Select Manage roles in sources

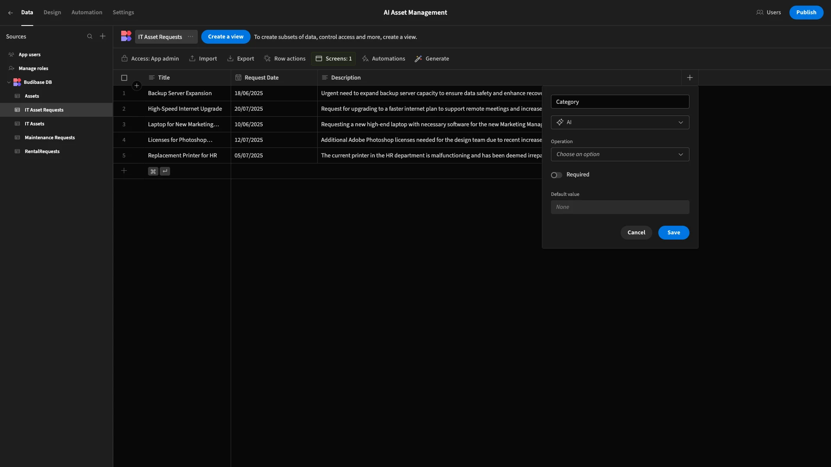[56, 68]
